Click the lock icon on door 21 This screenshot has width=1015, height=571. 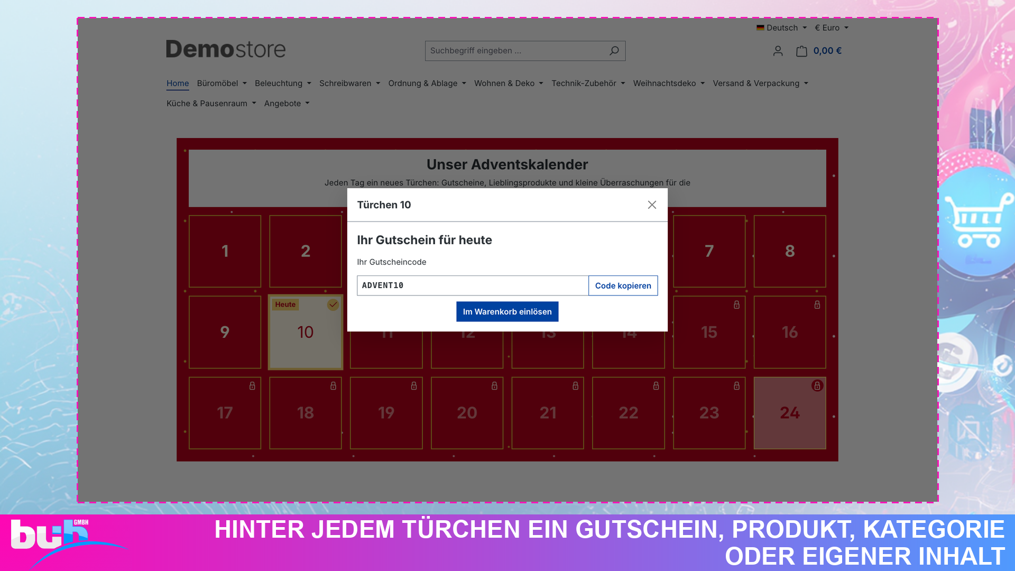click(575, 386)
